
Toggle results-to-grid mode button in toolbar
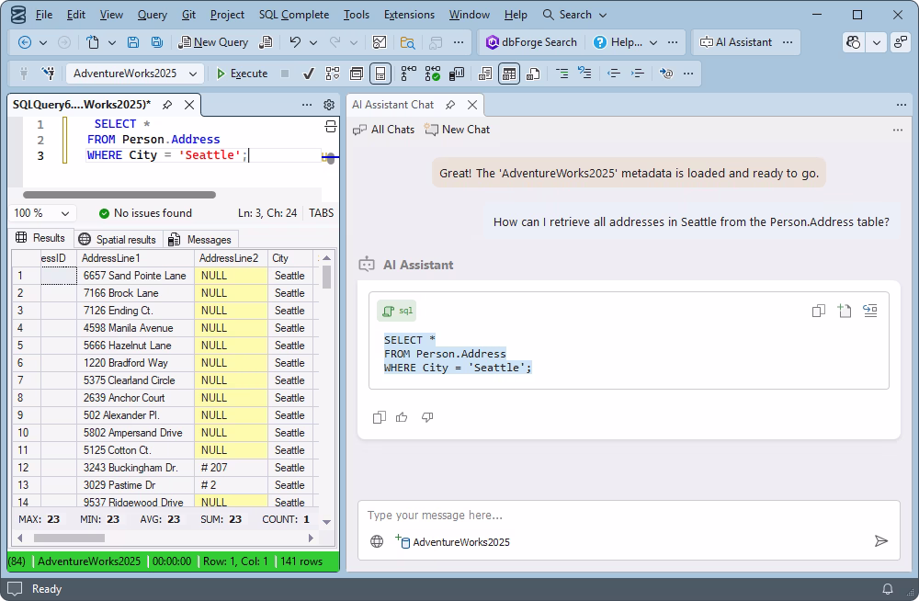tap(509, 74)
